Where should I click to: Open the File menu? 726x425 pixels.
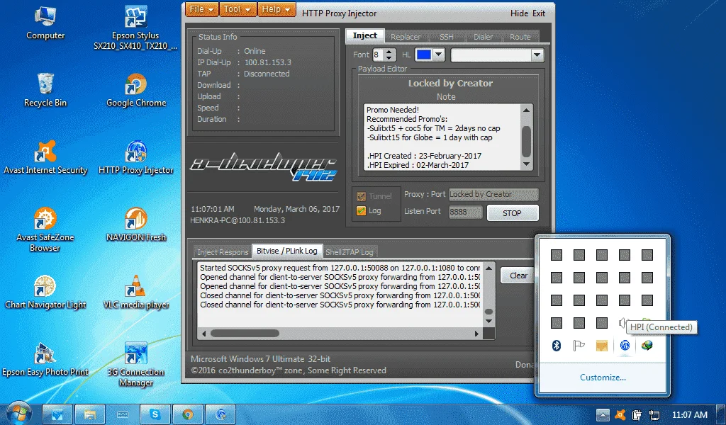coord(202,9)
